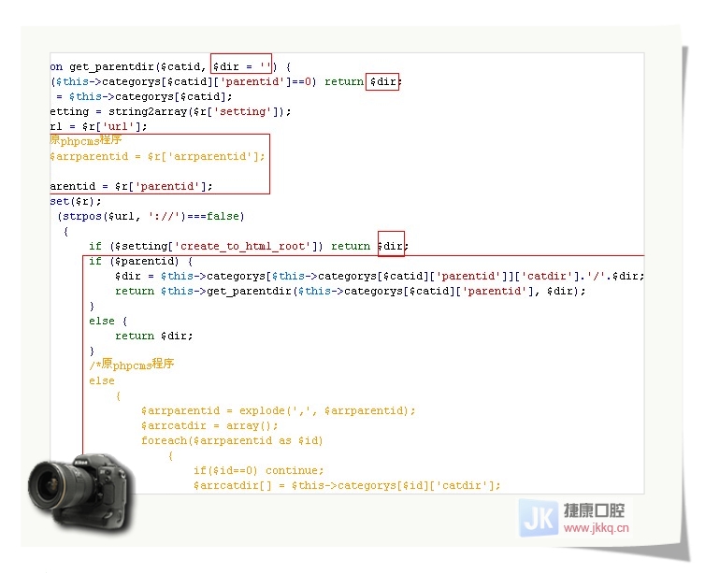705x573 pixels.
Task: Click the line "$arrparentid = $r['arrparentid'];"
Action: tap(157, 156)
